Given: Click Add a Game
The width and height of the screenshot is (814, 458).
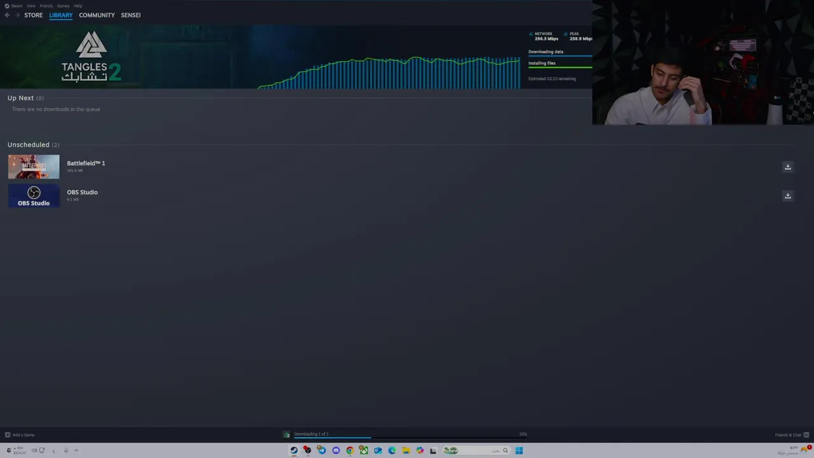Looking at the screenshot, I should click(24, 435).
